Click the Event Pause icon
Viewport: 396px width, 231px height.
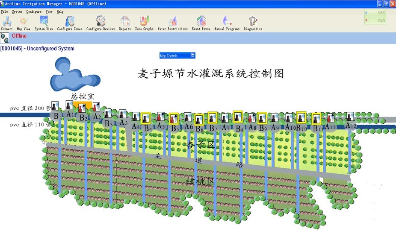coord(201,23)
